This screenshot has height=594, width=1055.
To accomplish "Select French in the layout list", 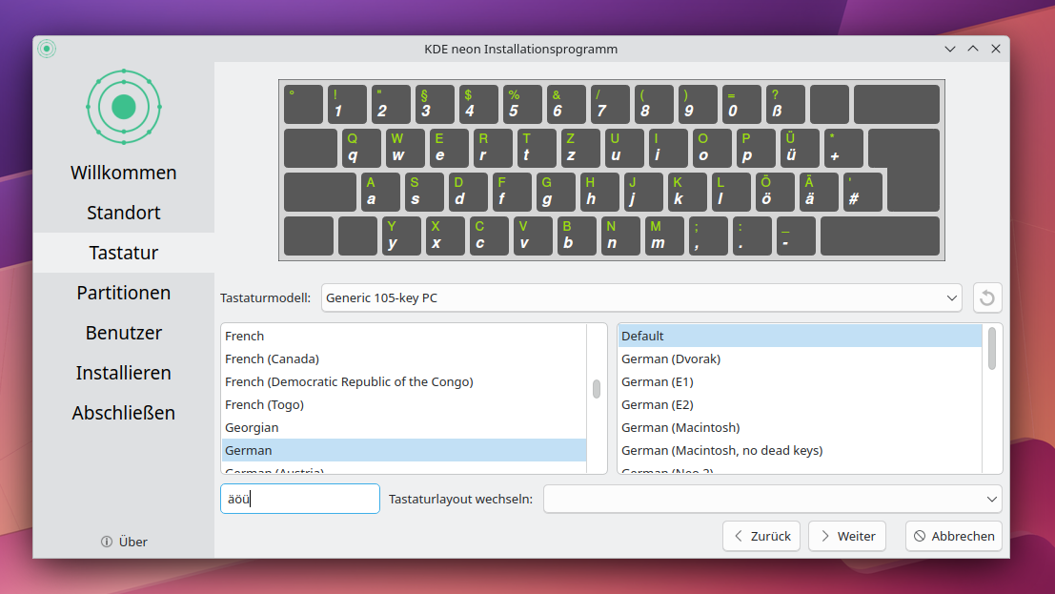I will 404,336.
